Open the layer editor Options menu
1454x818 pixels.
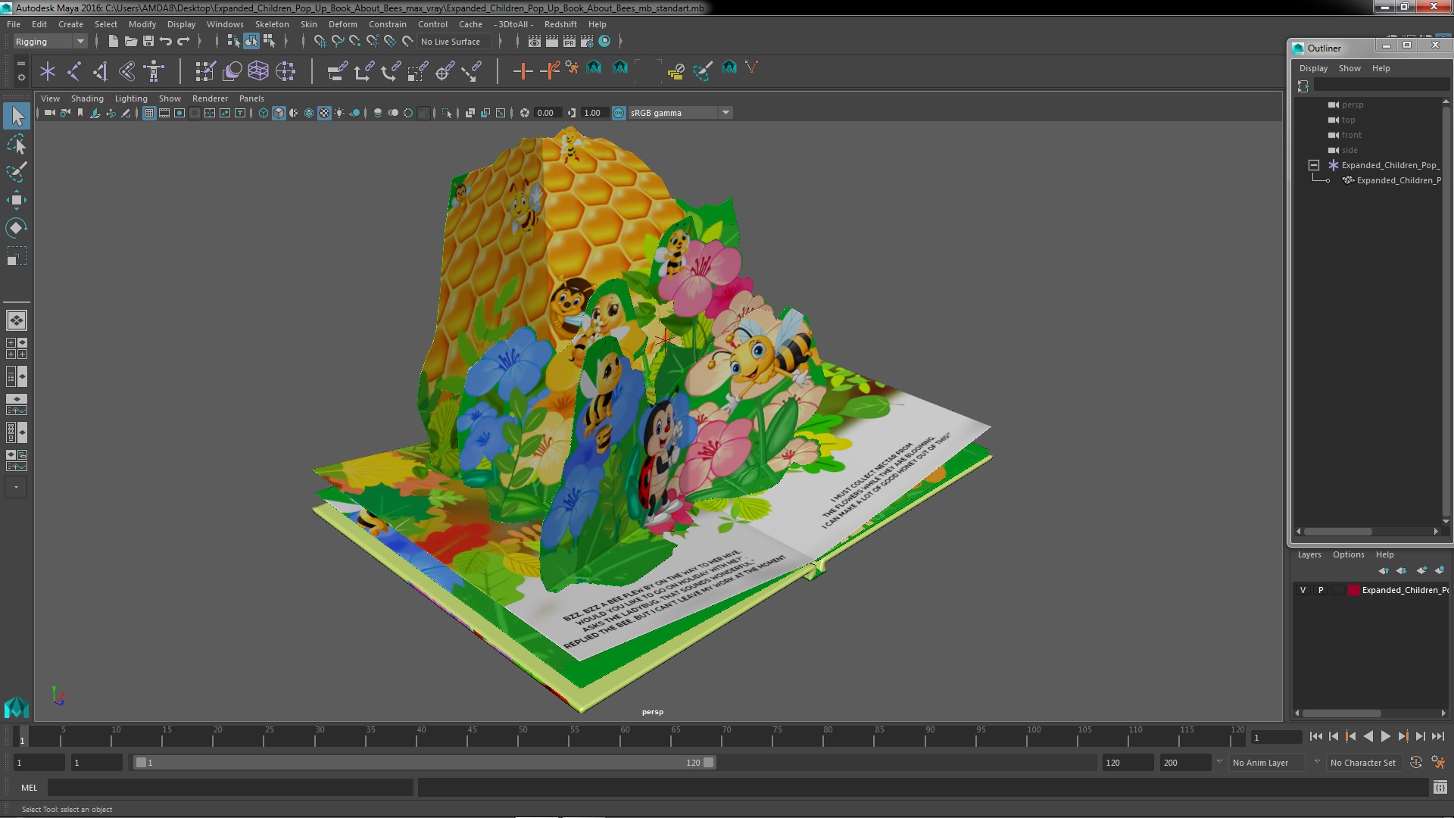1348,554
